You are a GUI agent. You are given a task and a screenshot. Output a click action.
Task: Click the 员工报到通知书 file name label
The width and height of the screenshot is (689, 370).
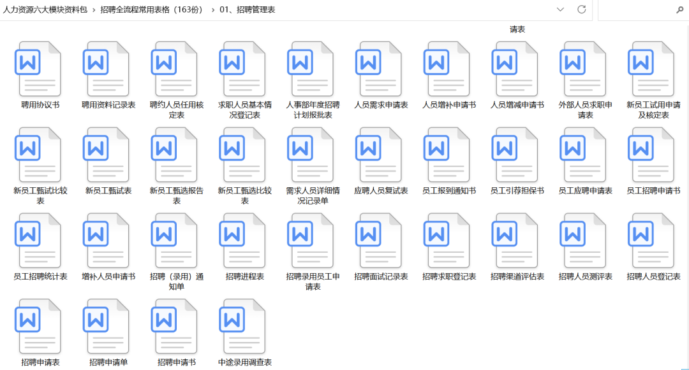pyautogui.click(x=449, y=190)
